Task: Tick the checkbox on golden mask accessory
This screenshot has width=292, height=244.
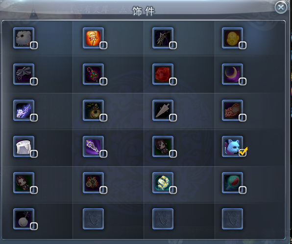Action: click(x=243, y=45)
